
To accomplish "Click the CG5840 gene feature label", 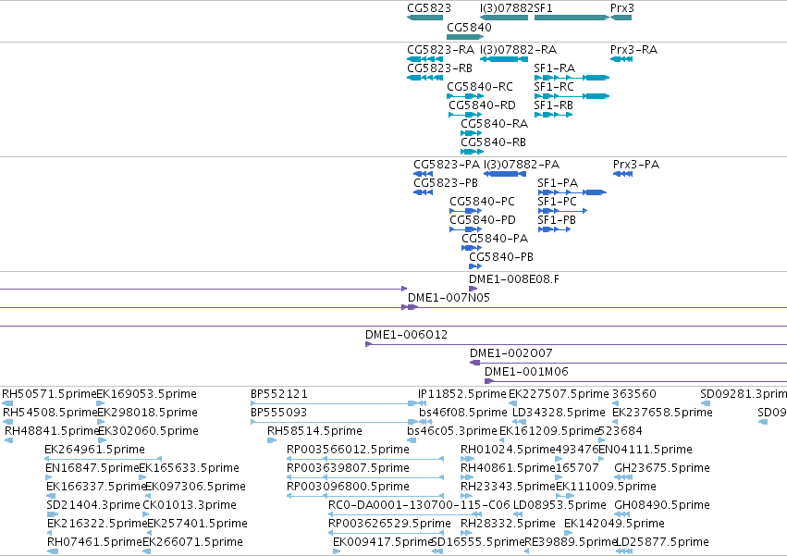I will click(x=469, y=27).
